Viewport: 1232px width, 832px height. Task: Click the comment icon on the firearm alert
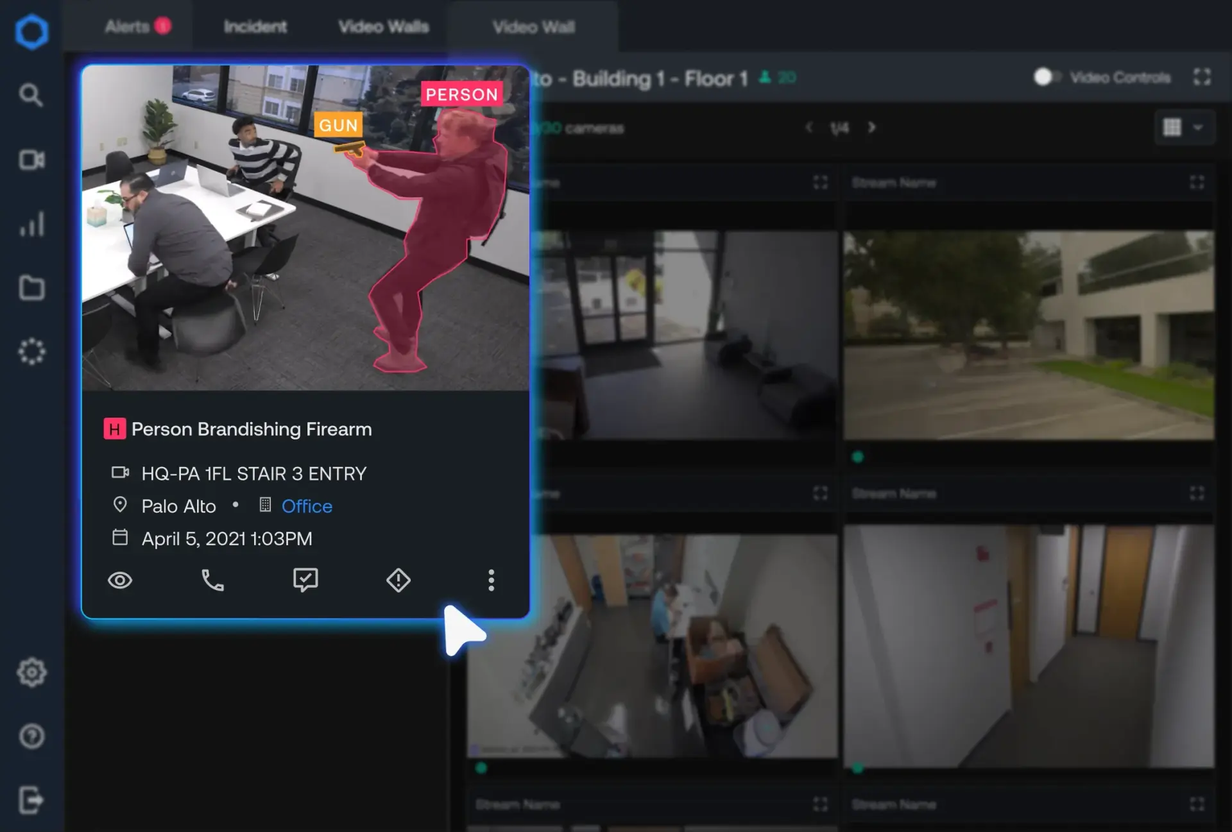click(305, 580)
